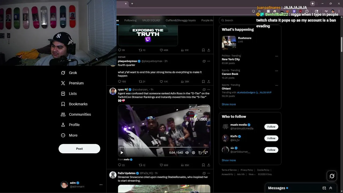This screenshot has height=193, width=343.
Task: Open Rushmore live thumbnail
Action: tap(229, 43)
